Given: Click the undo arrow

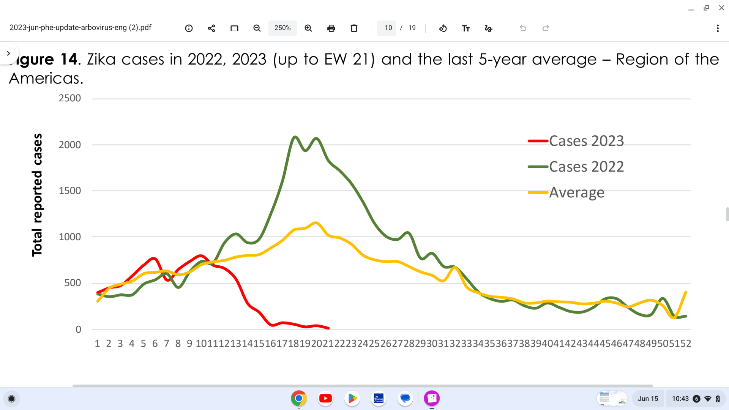Looking at the screenshot, I should pos(523,28).
